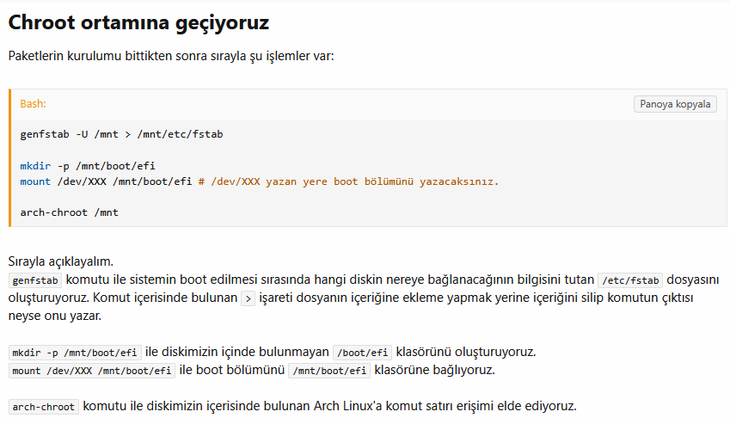Click the mkdir line inside the Bash code block

pyautogui.click(x=88, y=165)
